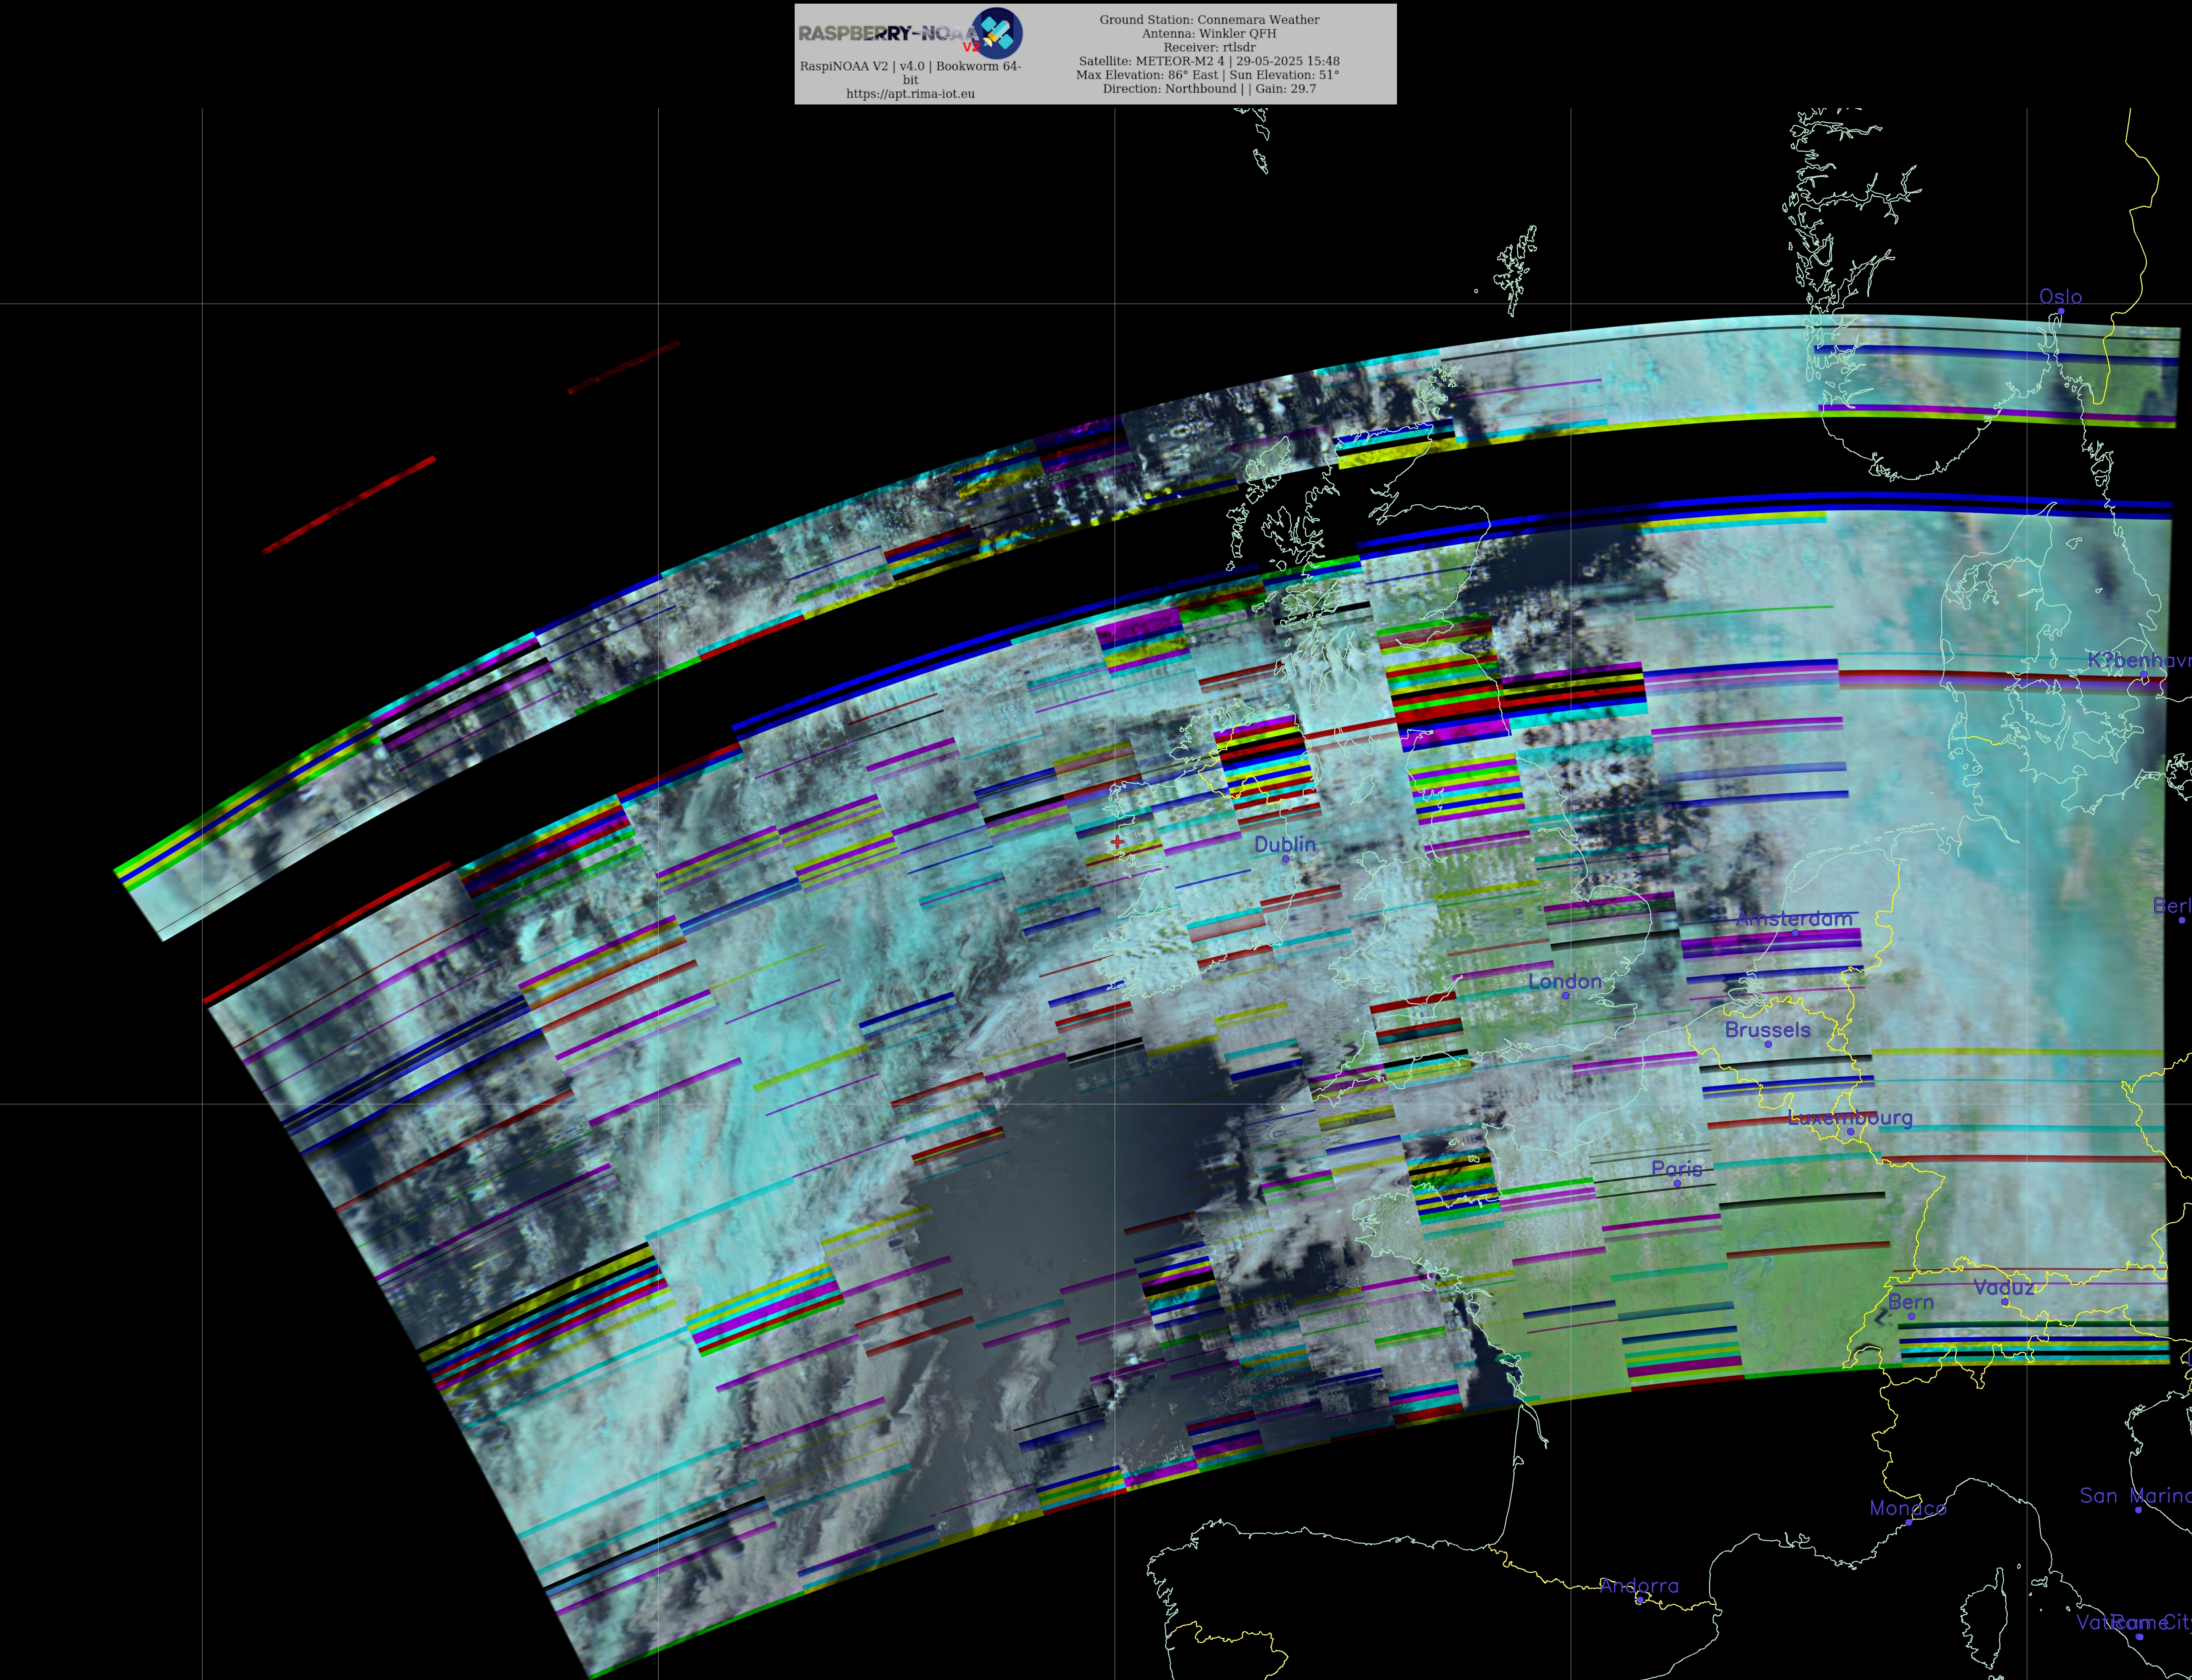This screenshot has height=1680, width=2192.
Task: Click the Oslo city label
Action: 2061,297
